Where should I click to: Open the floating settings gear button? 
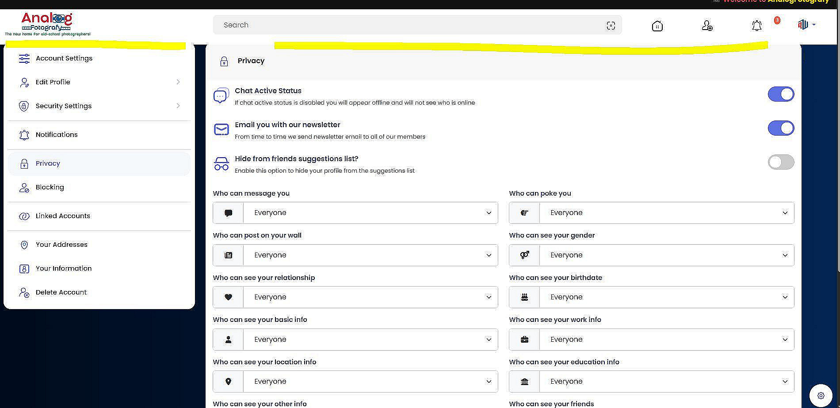click(821, 395)
